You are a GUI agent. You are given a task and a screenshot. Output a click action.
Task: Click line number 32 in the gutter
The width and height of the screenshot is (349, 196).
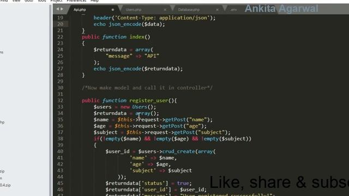[x=60, y=100]
